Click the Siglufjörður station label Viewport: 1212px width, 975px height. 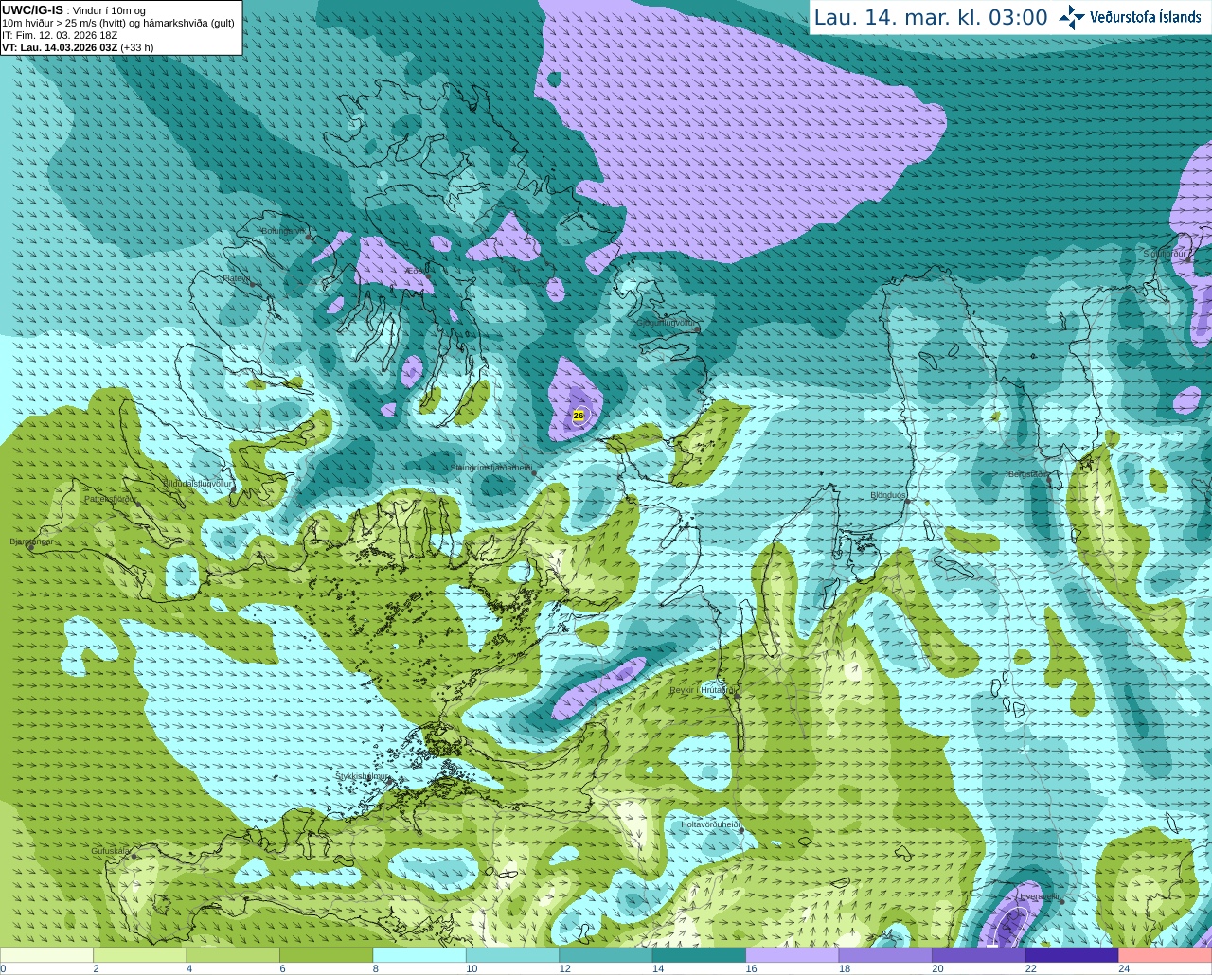pyautogui.click(x=1166, y=254)
